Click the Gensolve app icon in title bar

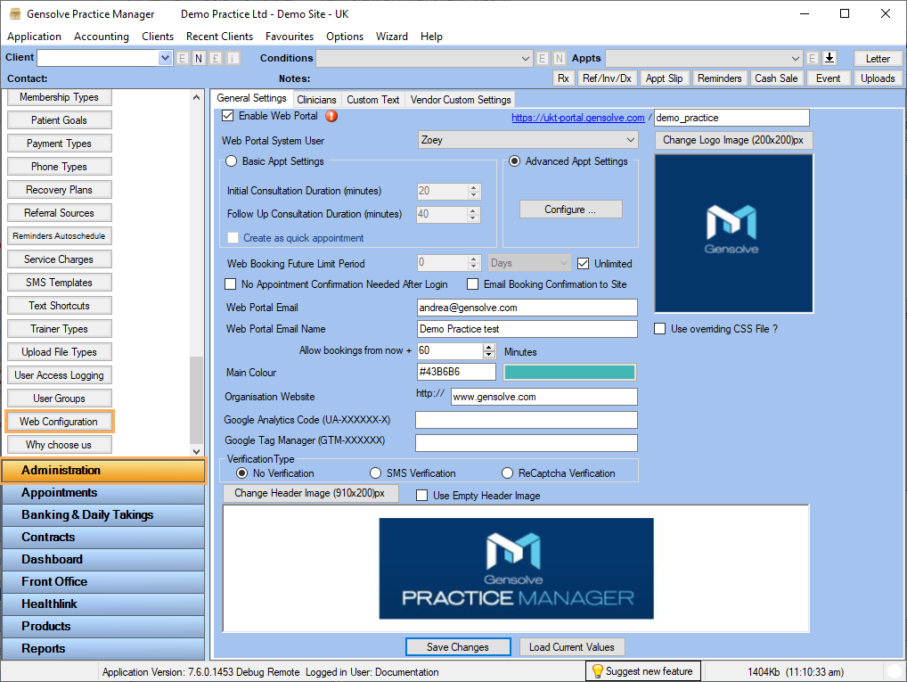click(15, 14)
